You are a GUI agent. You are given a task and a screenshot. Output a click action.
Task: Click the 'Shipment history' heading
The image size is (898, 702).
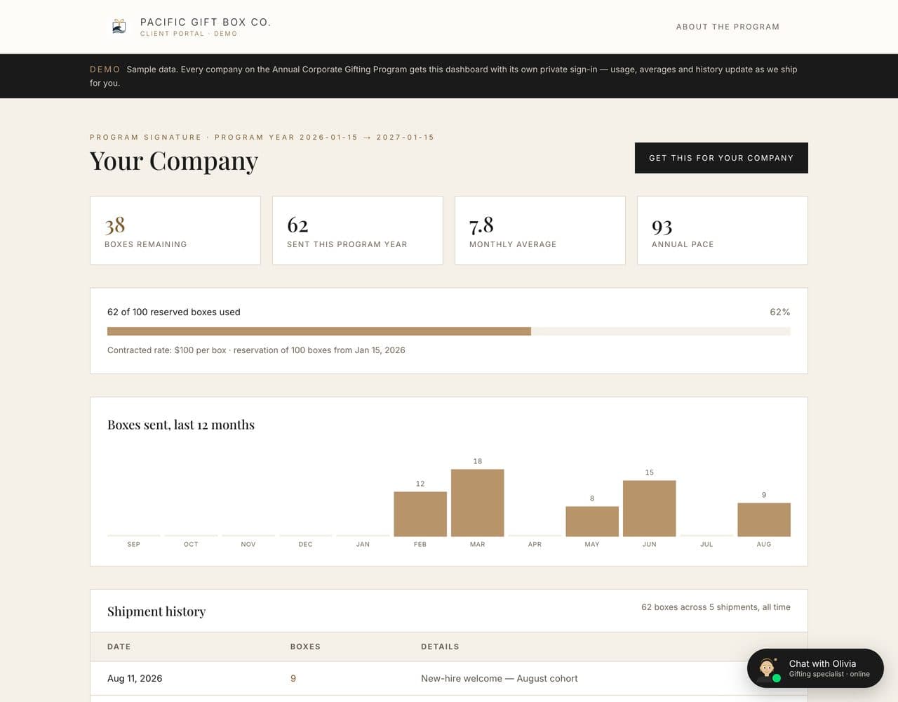(156, 611)
